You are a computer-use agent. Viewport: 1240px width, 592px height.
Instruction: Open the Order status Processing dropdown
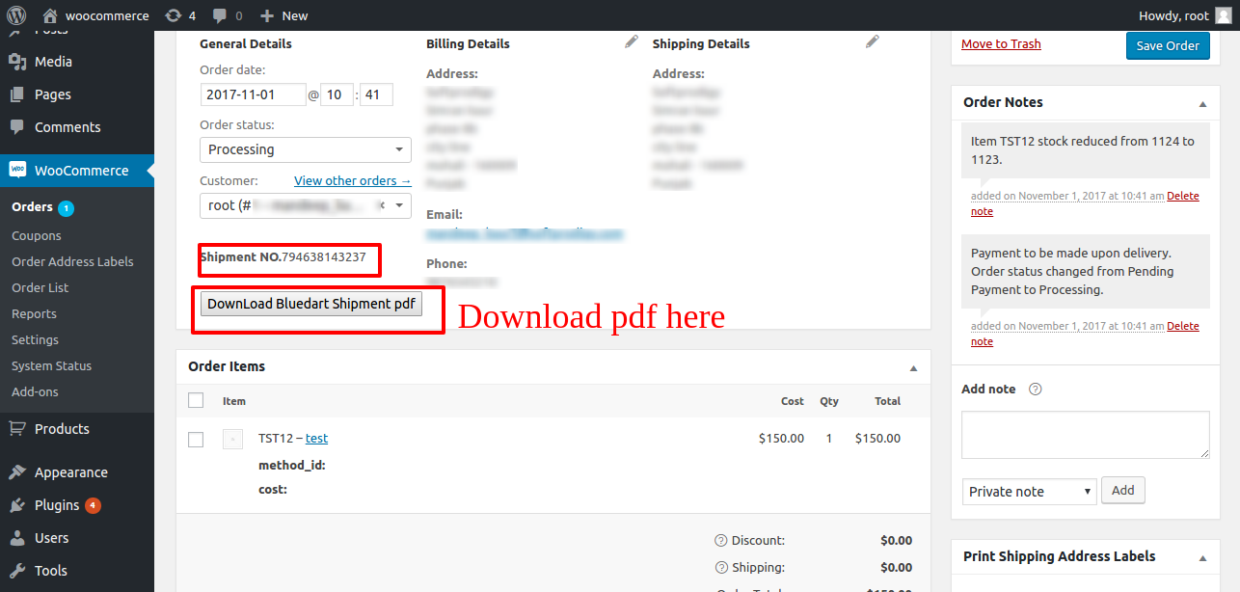[306, 149]
